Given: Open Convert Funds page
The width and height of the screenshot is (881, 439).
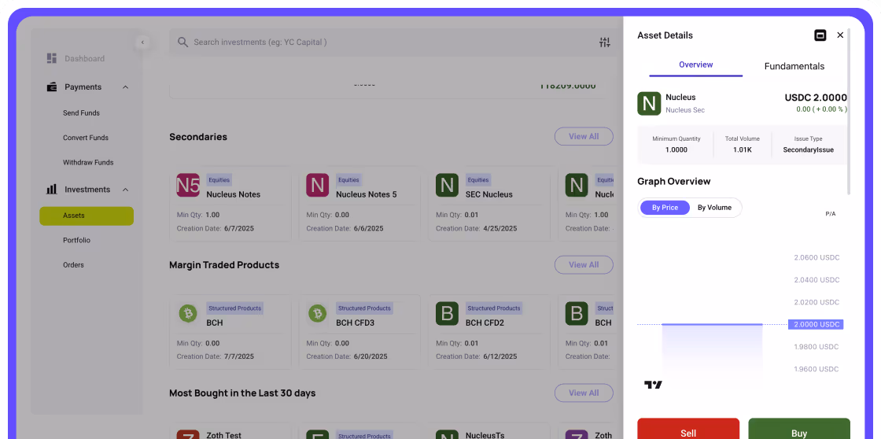Looking at the screenshot, I should (86, 138).
